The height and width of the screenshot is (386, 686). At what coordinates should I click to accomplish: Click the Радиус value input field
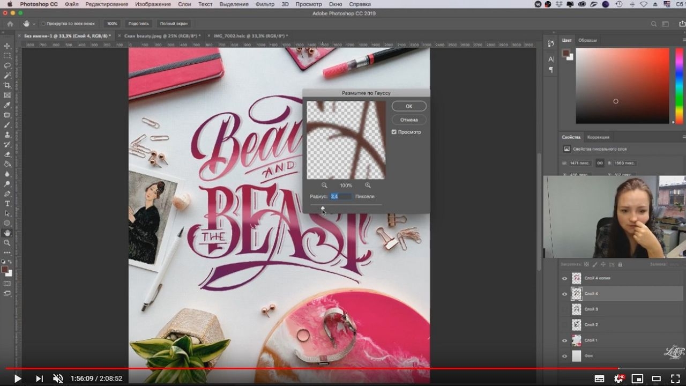[341, 197]
